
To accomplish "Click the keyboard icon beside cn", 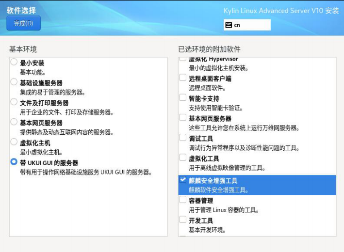I will click(229, 25).
